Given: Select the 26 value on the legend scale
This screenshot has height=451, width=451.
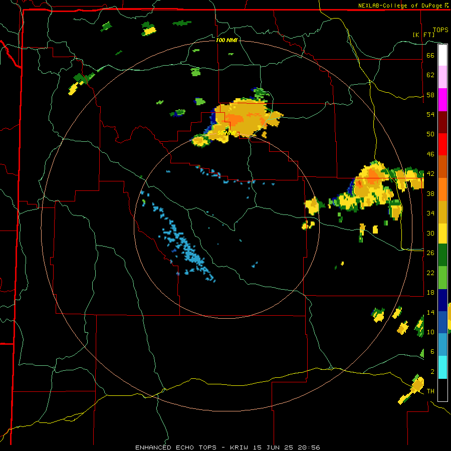Looking at the screenshot, I should click(430, 253).
